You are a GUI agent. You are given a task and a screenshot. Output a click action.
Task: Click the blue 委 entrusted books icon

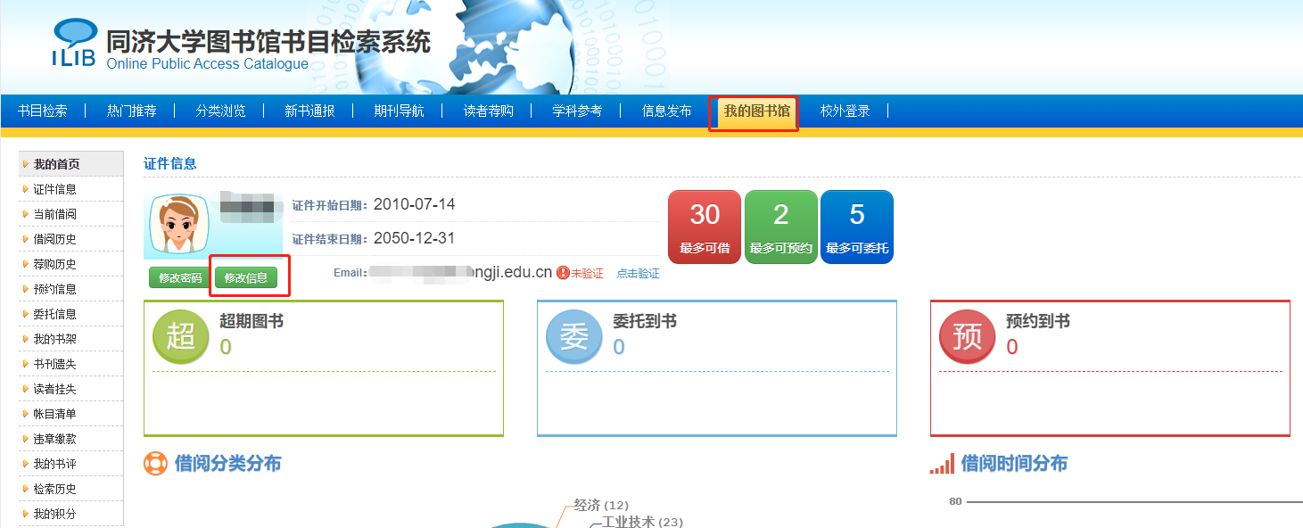pyautogui.click(x=574, y=336)
